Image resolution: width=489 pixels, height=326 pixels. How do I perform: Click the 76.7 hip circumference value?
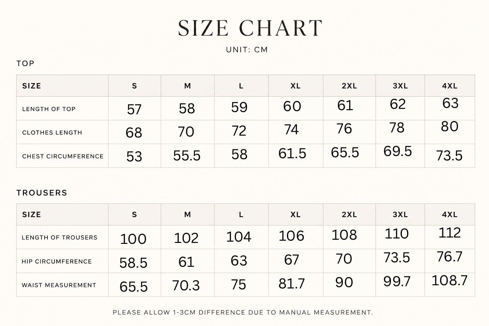[450, 257]
